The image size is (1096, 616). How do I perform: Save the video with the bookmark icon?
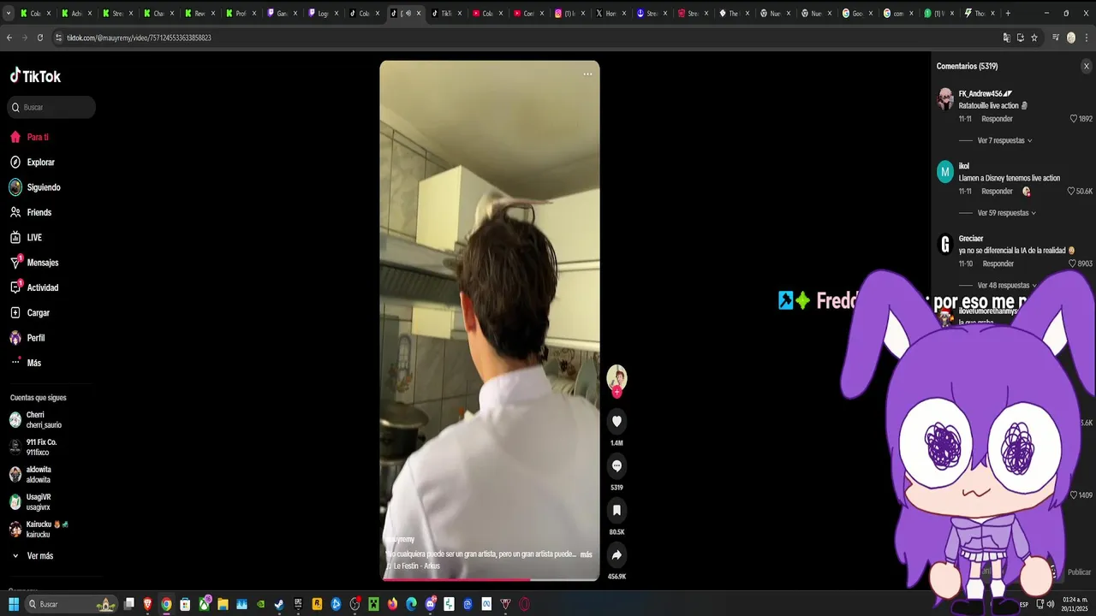(x=616, y=510)
